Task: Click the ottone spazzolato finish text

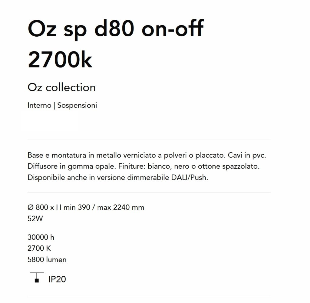Action: point(229,166)
